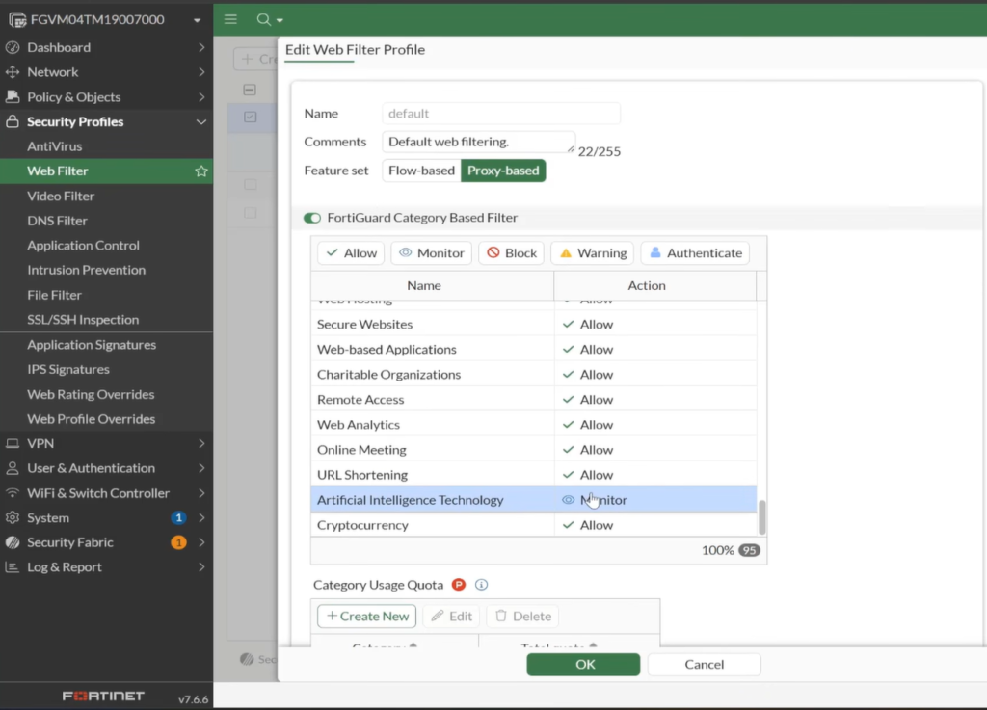Open Video Filter in the sidebar
987x710 pixels.
coord(61,196)
